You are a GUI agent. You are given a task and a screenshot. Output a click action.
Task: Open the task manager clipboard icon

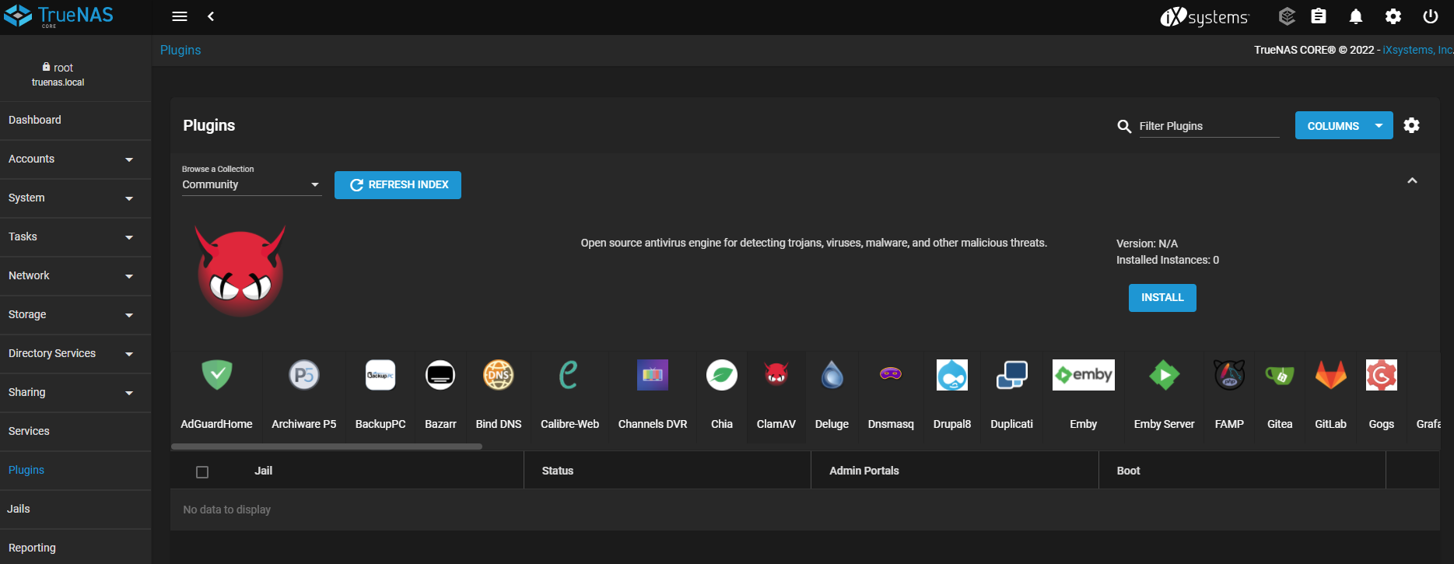[1319, 16]
